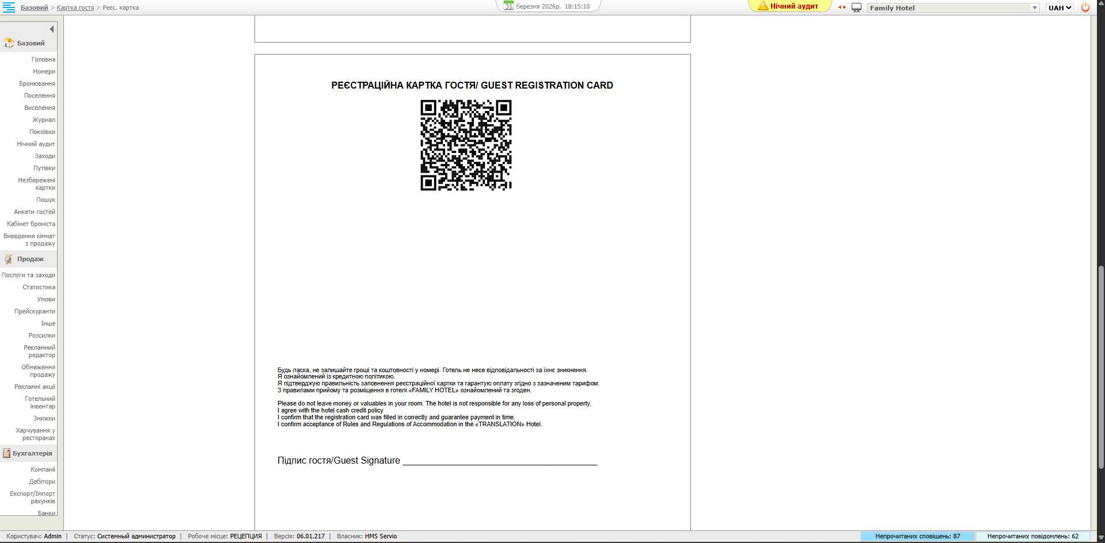1105x543 pixels.
Task: Click the unread notifications counter
Action: (x=917, y=536)
